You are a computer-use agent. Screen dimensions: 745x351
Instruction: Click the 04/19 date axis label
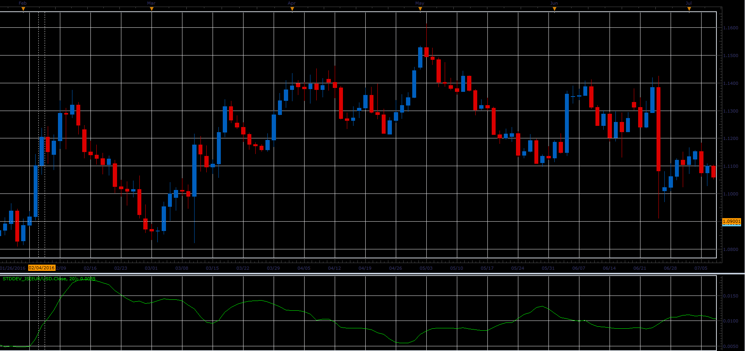(x=365, y=268)
